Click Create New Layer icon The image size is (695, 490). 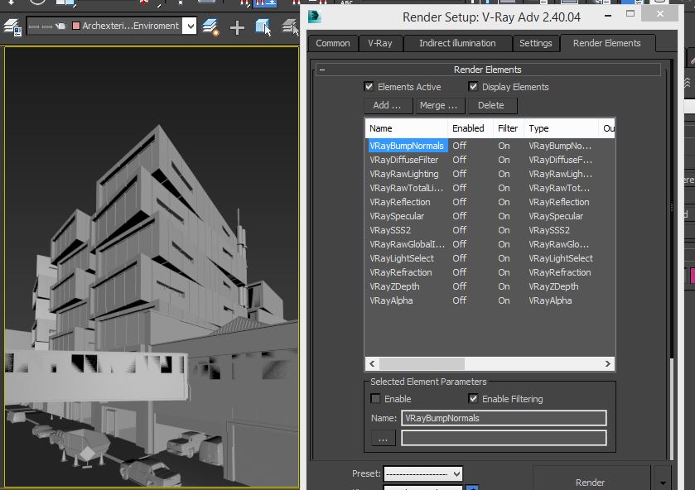210,26
